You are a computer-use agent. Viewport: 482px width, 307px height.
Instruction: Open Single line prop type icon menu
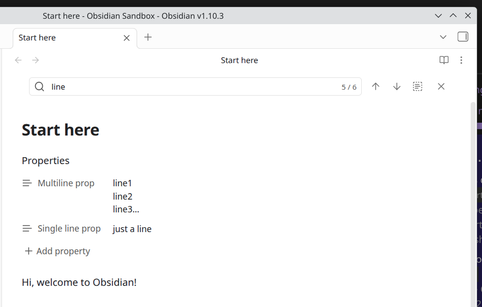[x=27, y=229]
